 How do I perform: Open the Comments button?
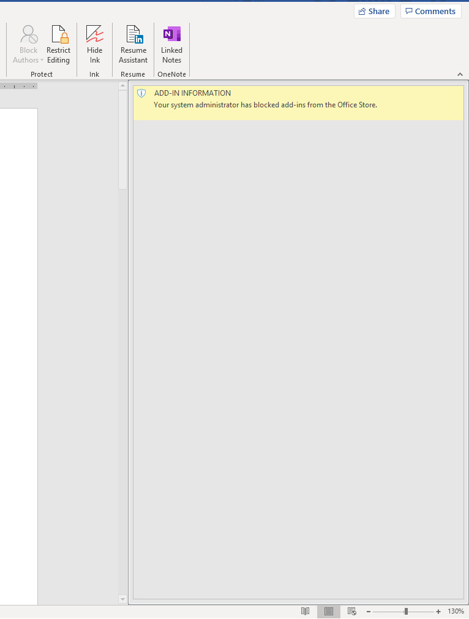[x=431, y=11]
